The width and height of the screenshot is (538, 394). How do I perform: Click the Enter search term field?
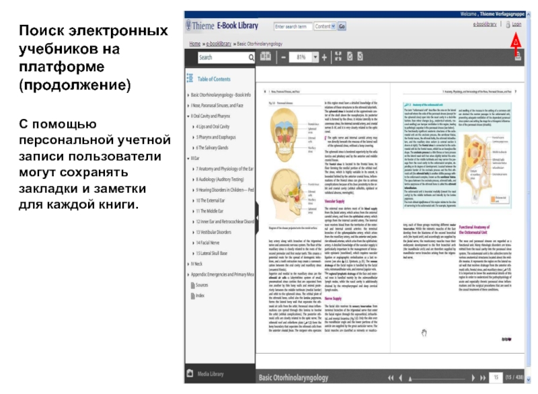[x=293, y=26]
